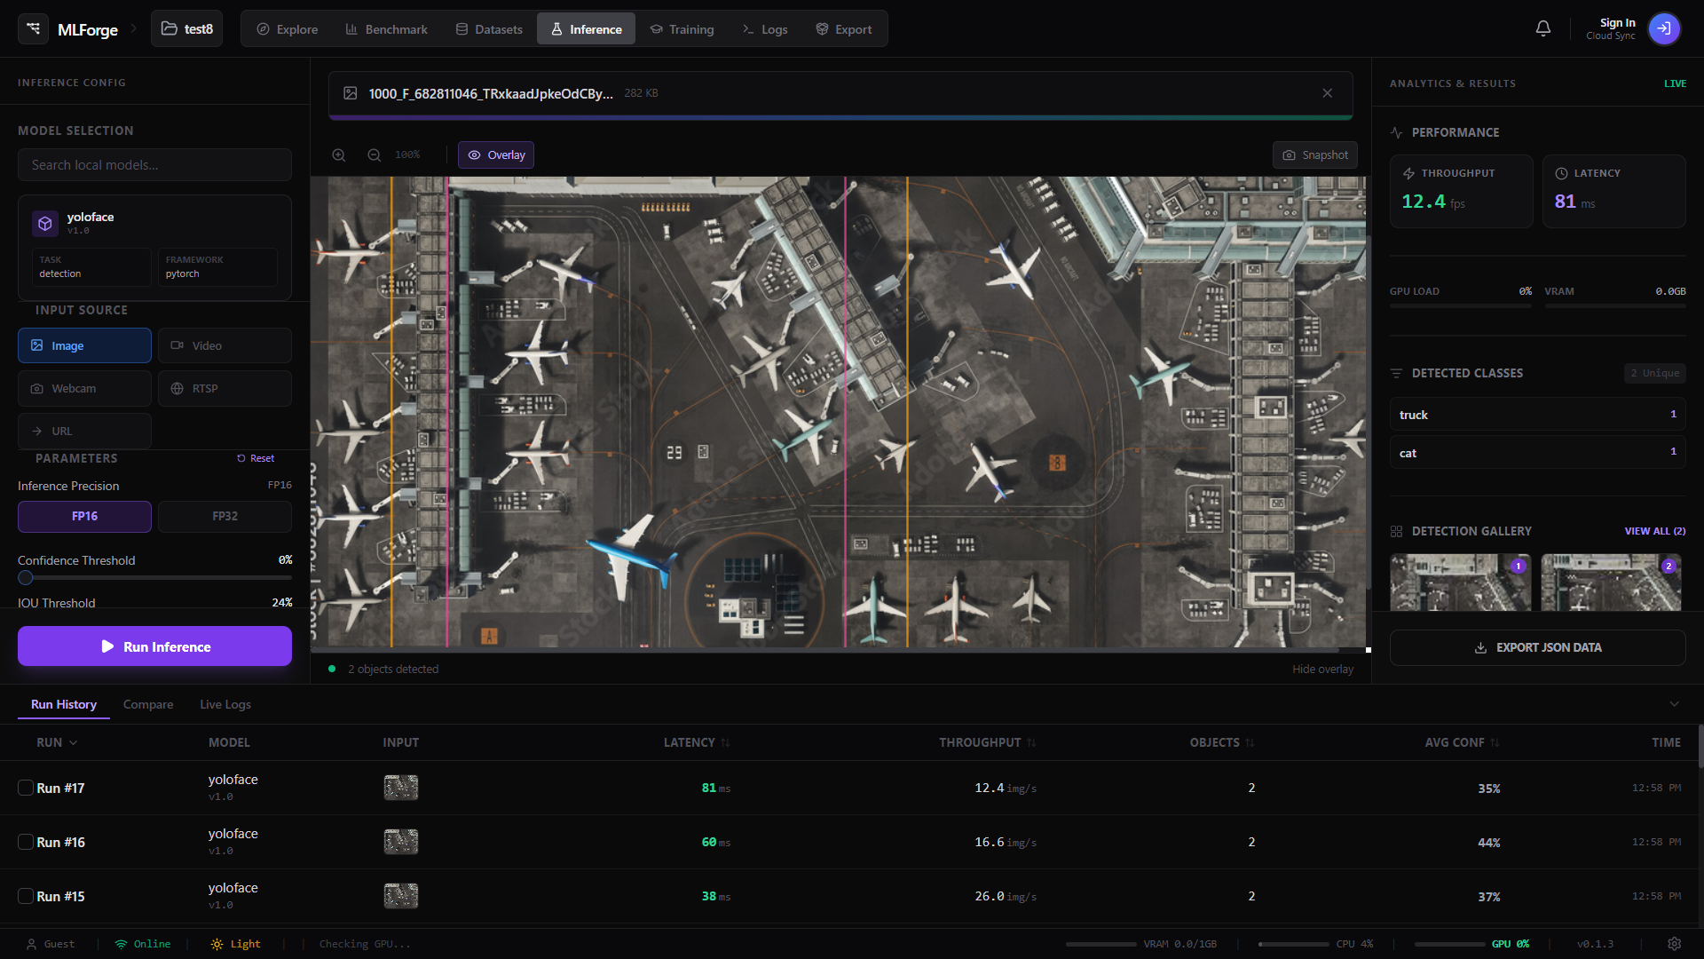Click the Search local models field
Image resolution: width=1704 pixels, height=959 pixels.
point(154,165)
